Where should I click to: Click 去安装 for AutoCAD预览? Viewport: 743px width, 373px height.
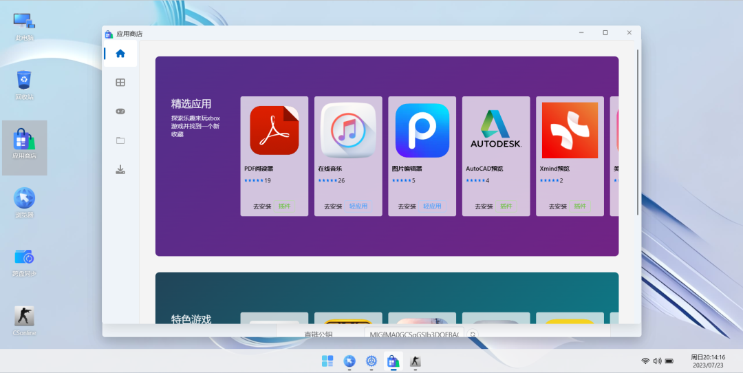[484, 206]
